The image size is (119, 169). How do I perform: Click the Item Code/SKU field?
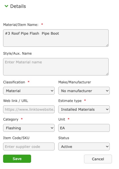pos(29,146)
